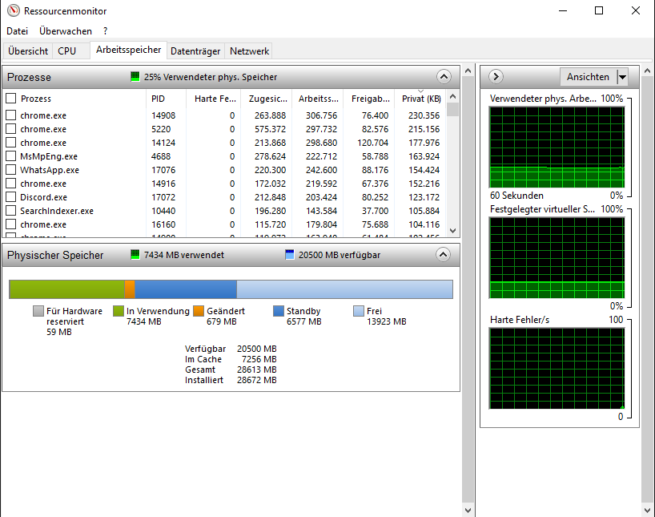Click blue icon next to 20500 MB verfügbar
The image size is (655, 517).
[x=290, y=254]
